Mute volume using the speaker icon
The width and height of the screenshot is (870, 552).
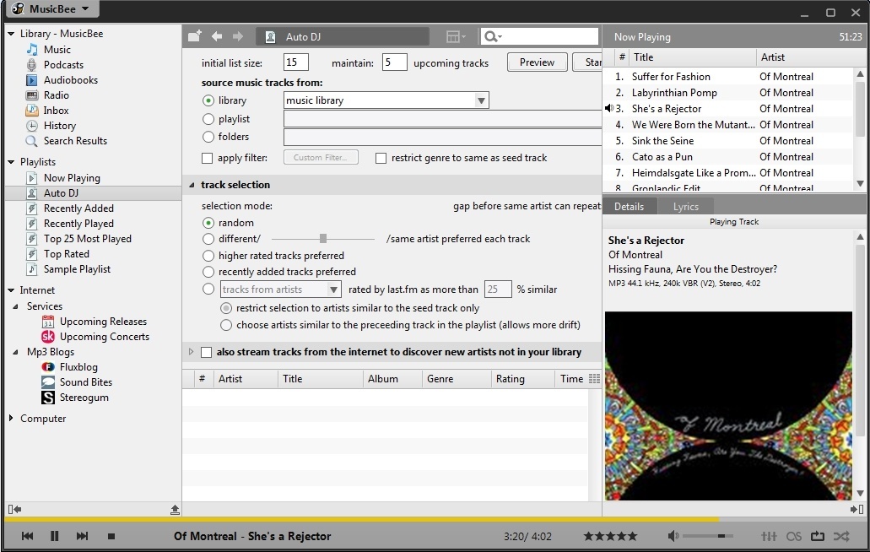673,536
